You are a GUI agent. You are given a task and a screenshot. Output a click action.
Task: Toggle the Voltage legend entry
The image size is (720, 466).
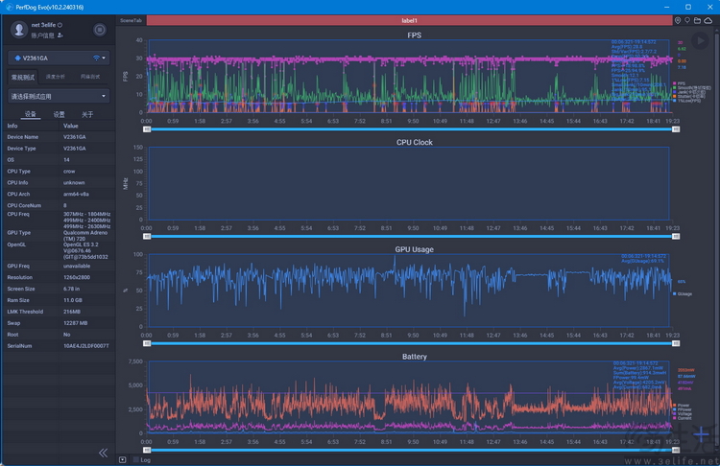click(683, 413)
